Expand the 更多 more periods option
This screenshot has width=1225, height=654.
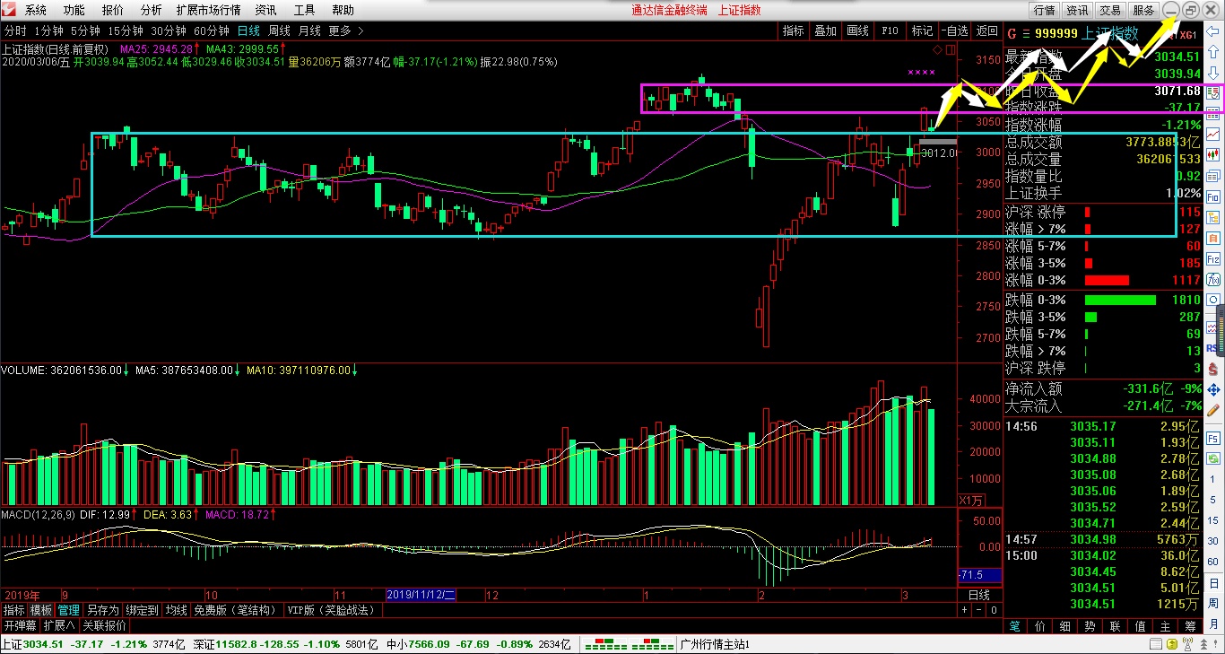(346, 31)
